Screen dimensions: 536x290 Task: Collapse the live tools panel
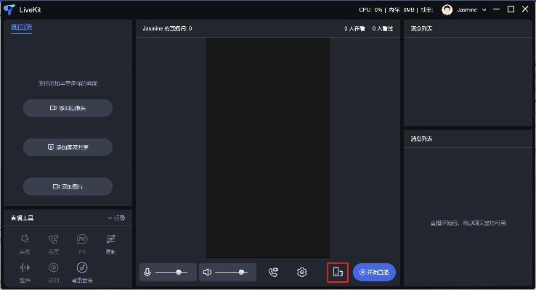click(x=116, y=218)
